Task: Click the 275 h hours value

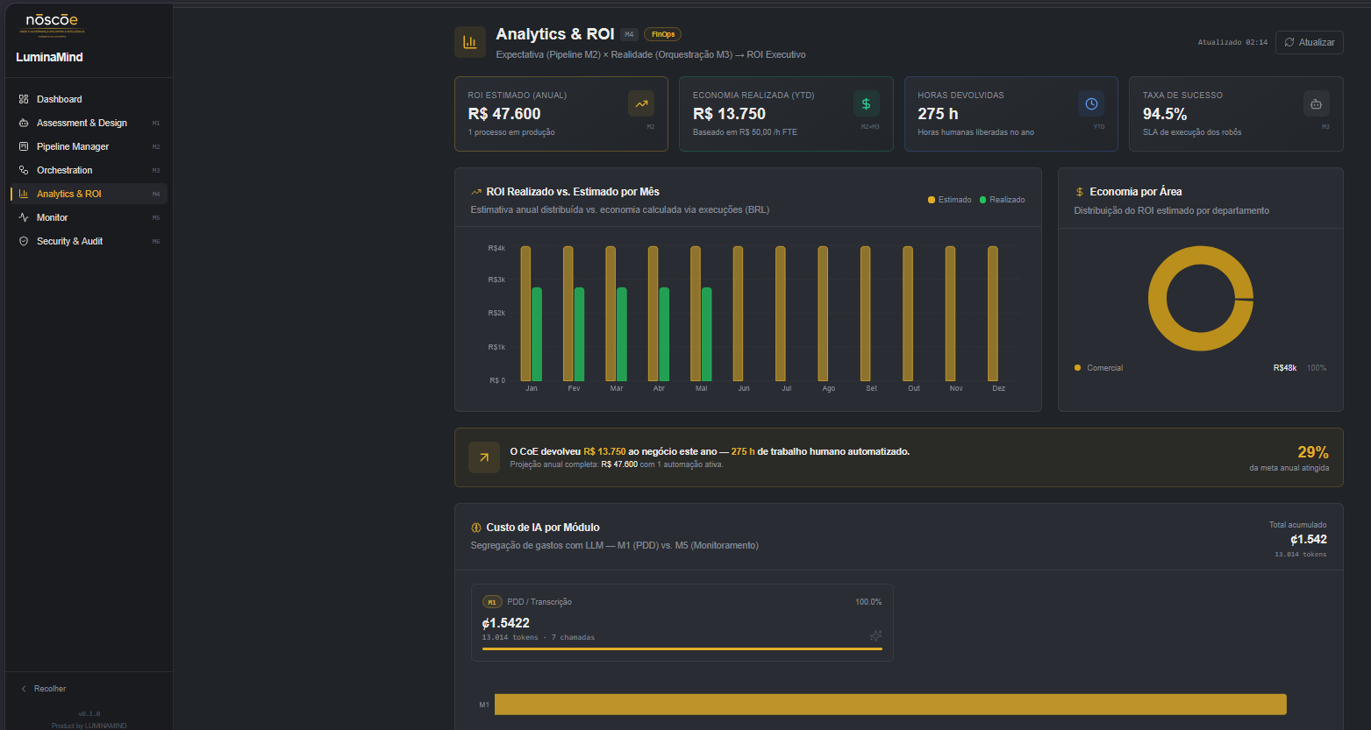Action: click(x=938, y=114)
